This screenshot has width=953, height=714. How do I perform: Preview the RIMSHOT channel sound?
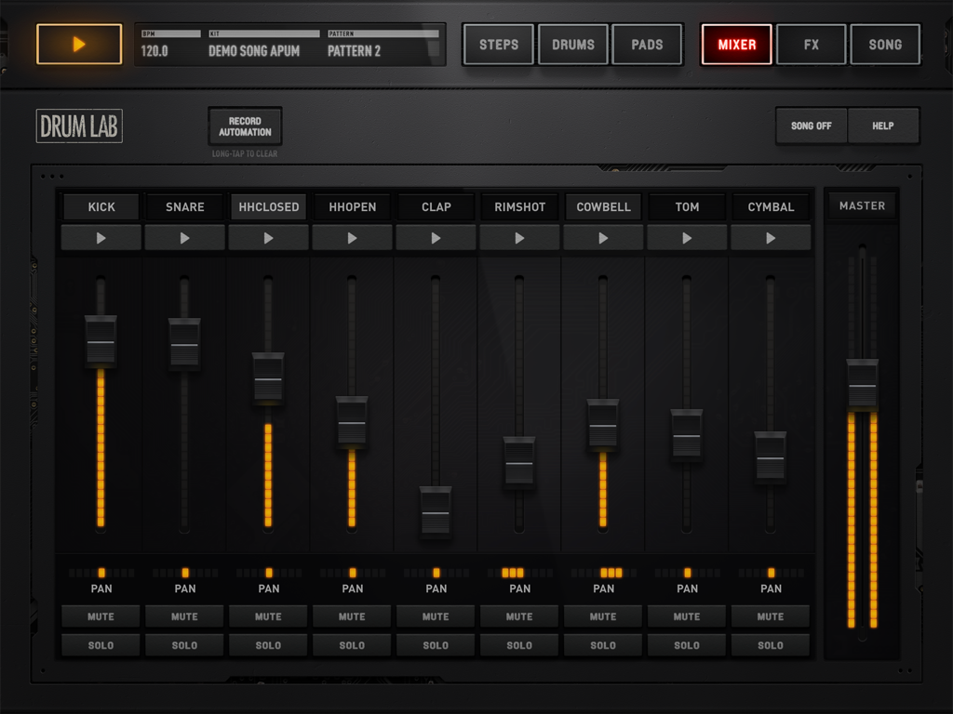click(x=519, y=237)
